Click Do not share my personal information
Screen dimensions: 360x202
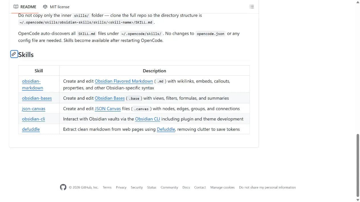pyautogui.click(x=268, y=187)
